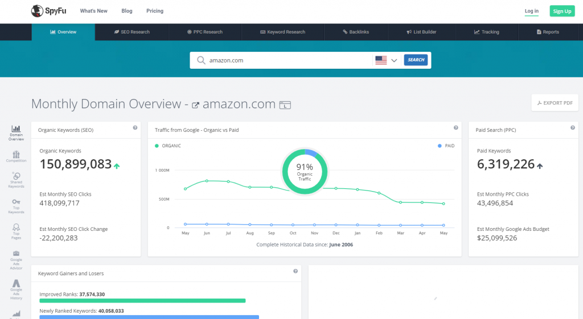
Task: Click help icon on Keyword Gainers card
Action: [x=295, y=271]
